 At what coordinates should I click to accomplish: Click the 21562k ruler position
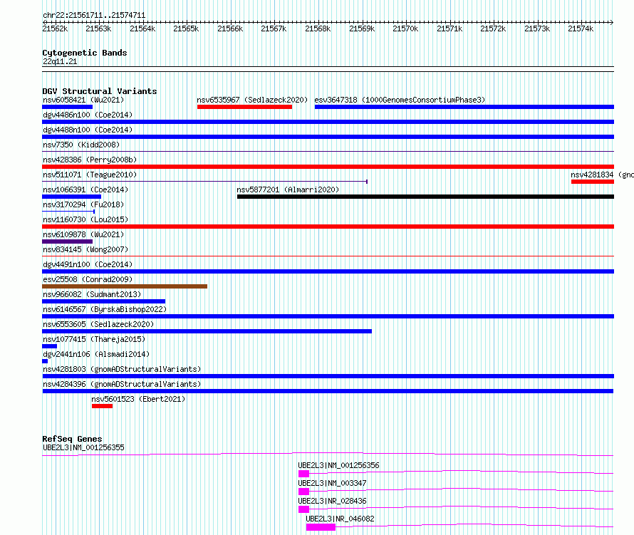tap(55, 28)
